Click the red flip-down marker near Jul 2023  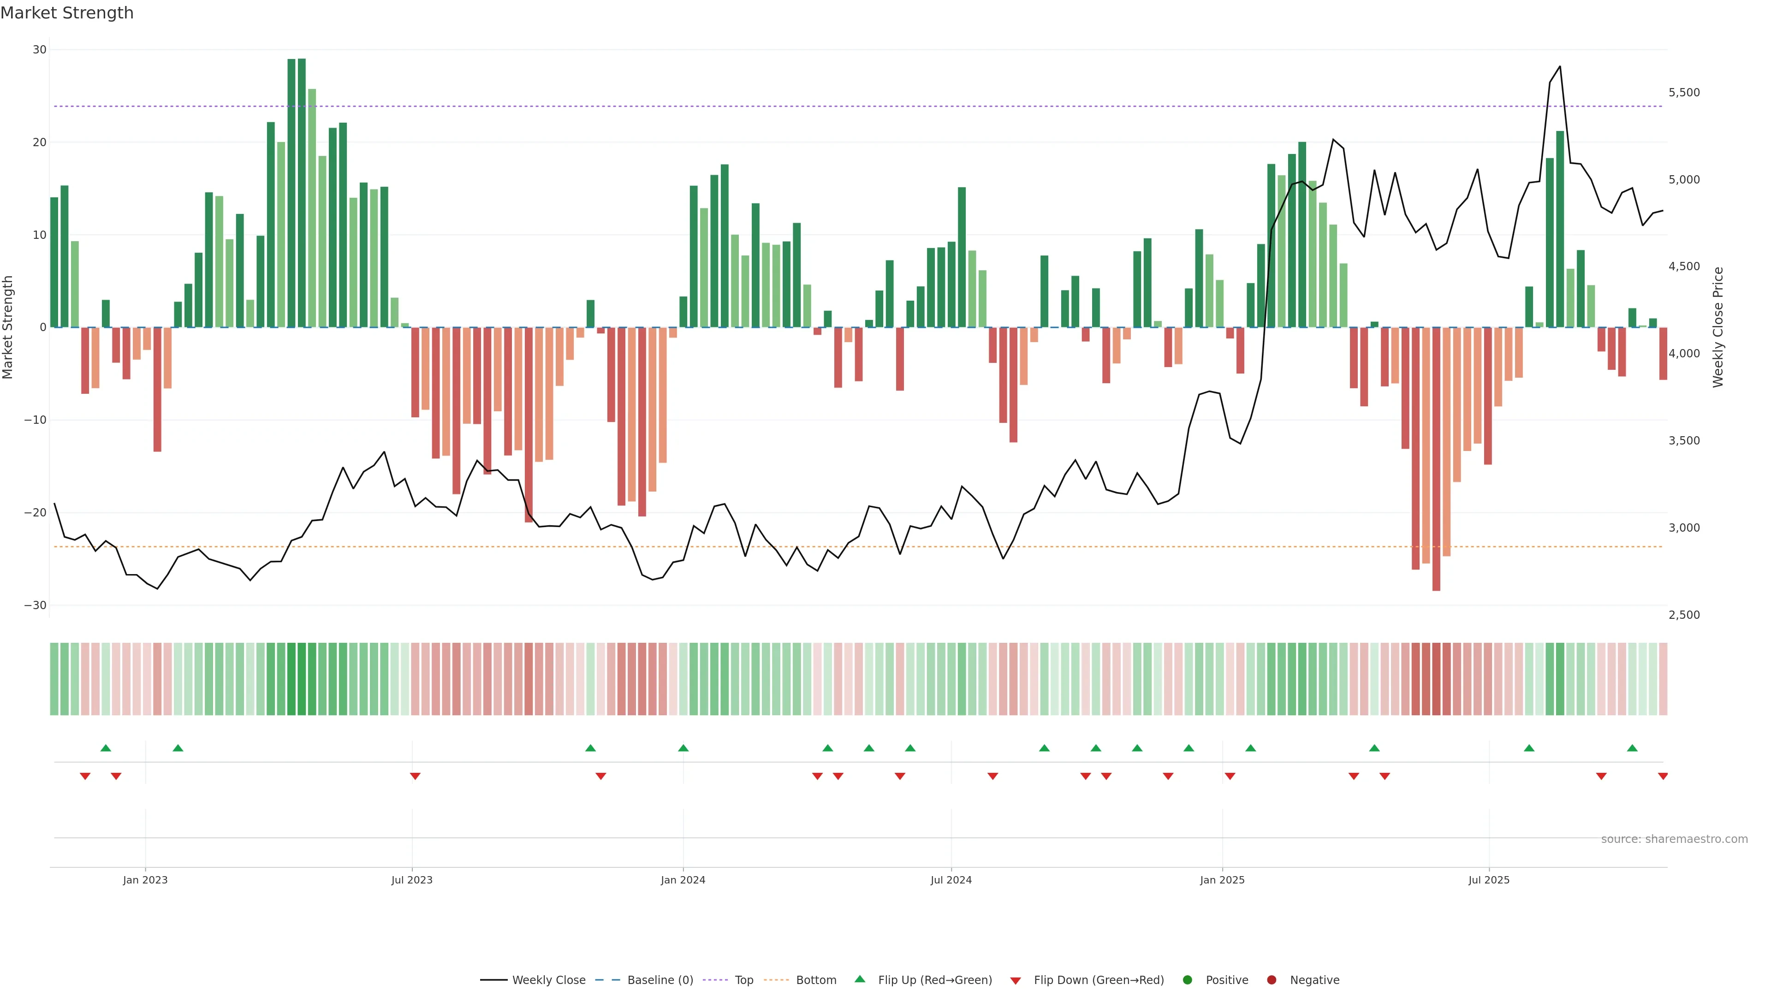(415, 776)
